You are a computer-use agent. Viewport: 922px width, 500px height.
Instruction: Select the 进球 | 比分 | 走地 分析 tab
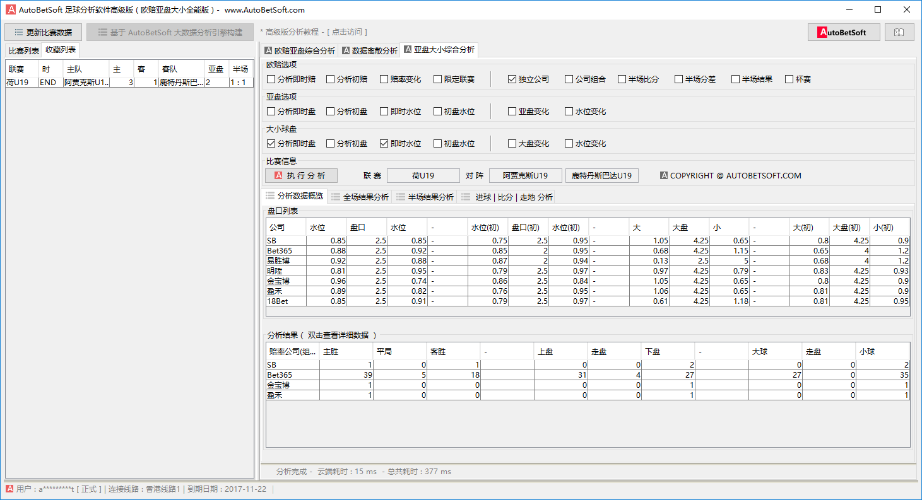pos(507,197)
